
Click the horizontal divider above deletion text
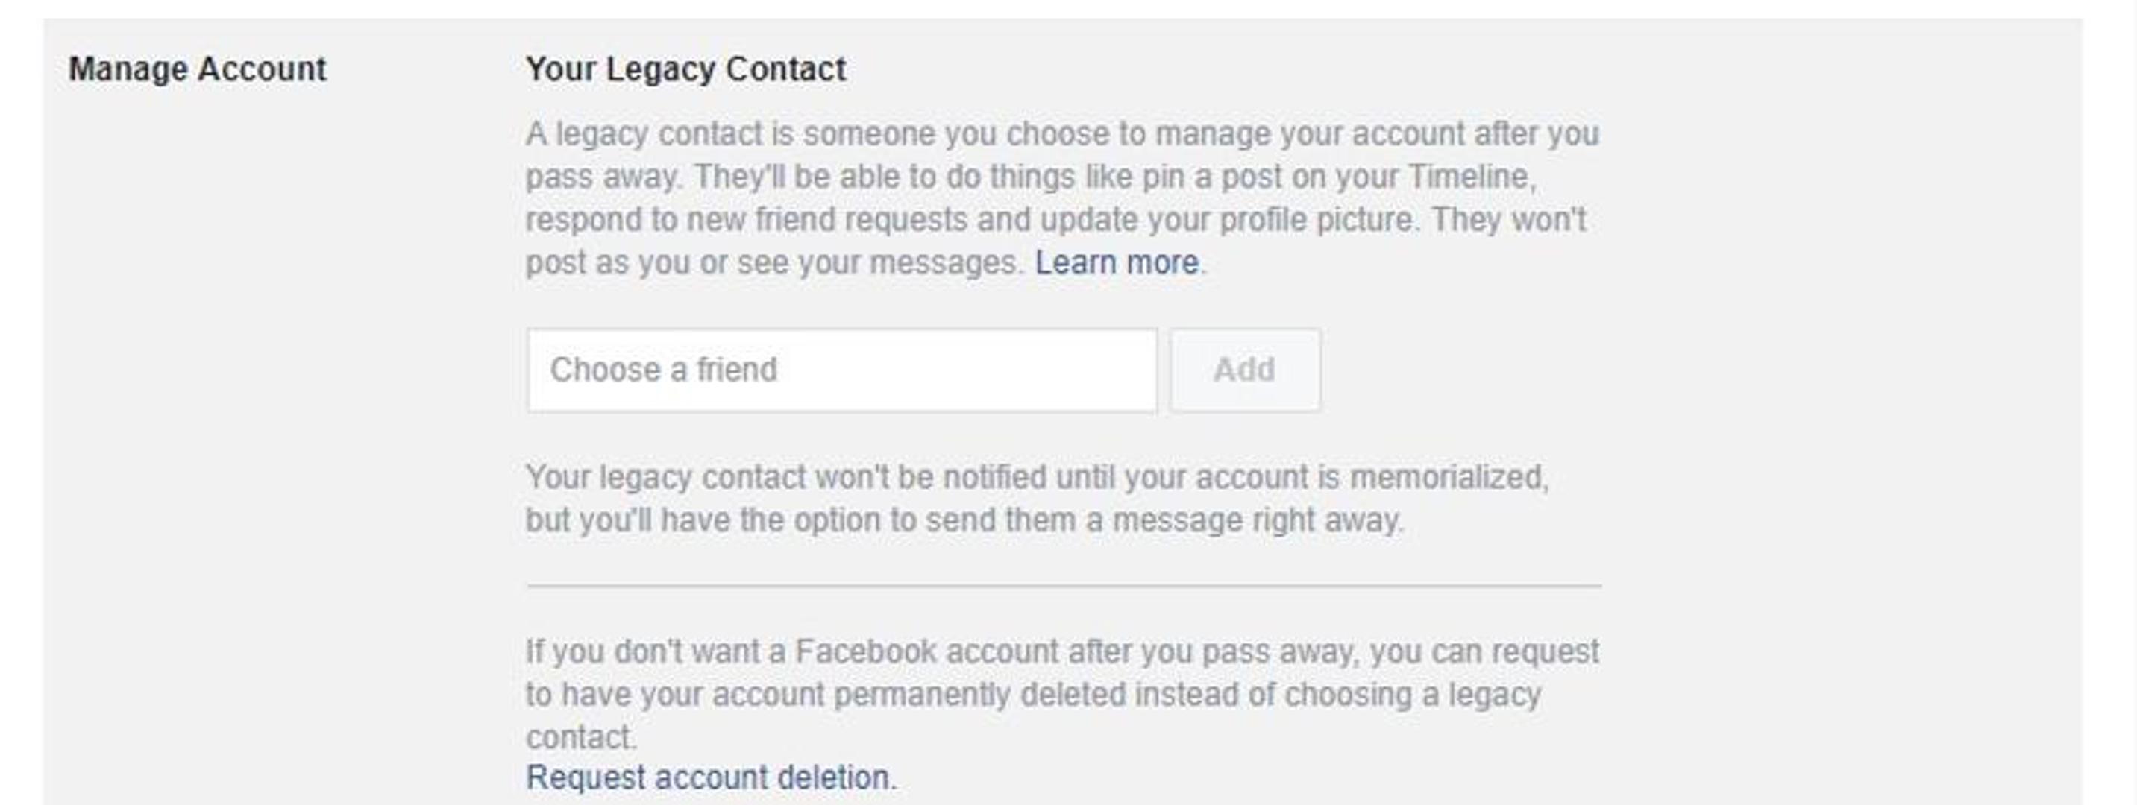pyautogui.click(x=1064, y=586)
